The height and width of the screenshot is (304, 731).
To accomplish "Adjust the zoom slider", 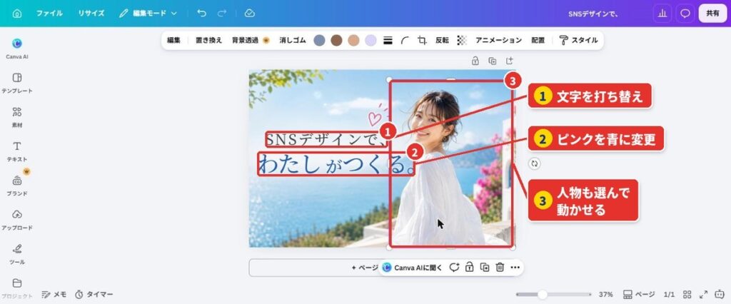I will click(x=553, y=295).
